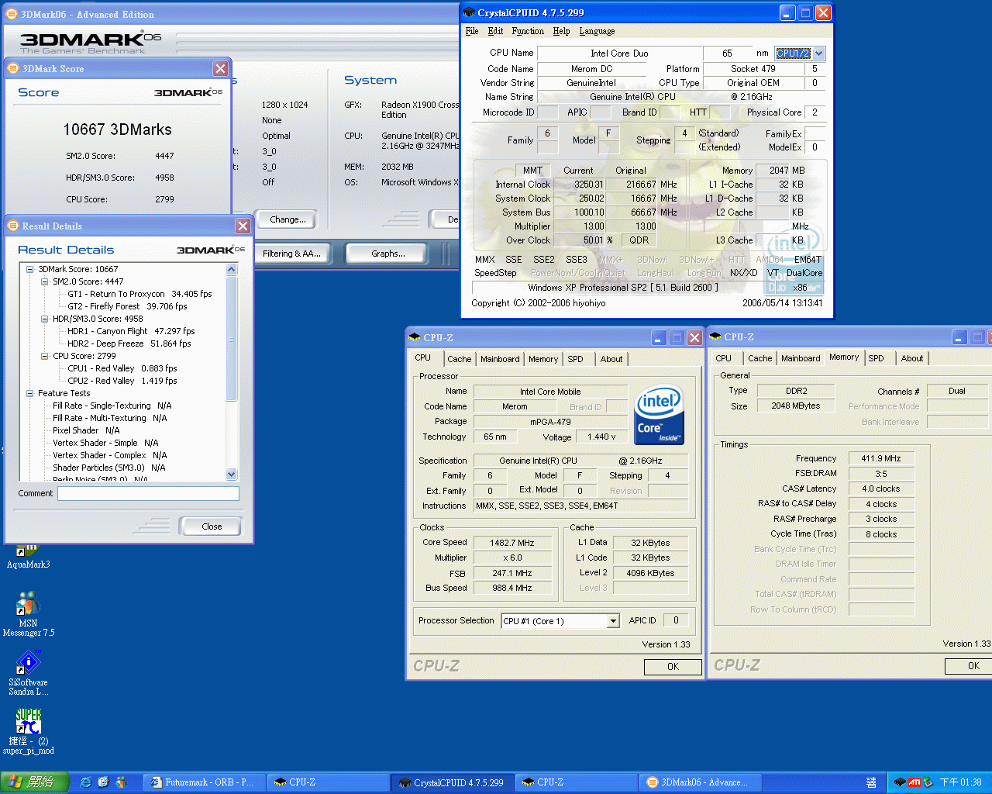Collapse the SM2.0 Score tree node
992x794 pixels.
(45, 281)
